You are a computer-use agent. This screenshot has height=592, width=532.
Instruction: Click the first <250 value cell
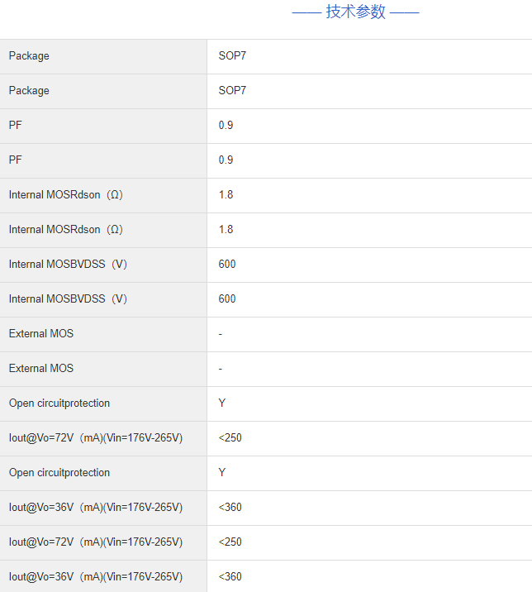[230, 438]
